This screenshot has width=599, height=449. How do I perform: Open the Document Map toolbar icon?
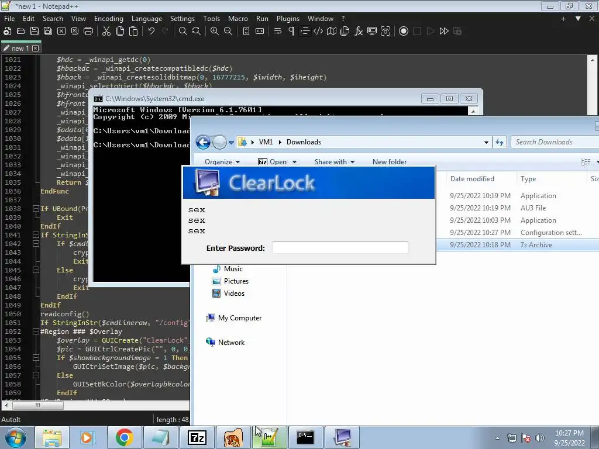click(332, 32)
